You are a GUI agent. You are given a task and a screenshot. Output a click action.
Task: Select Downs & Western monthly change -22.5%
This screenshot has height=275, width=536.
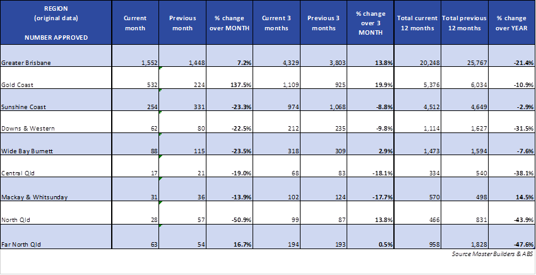(229, 122)
